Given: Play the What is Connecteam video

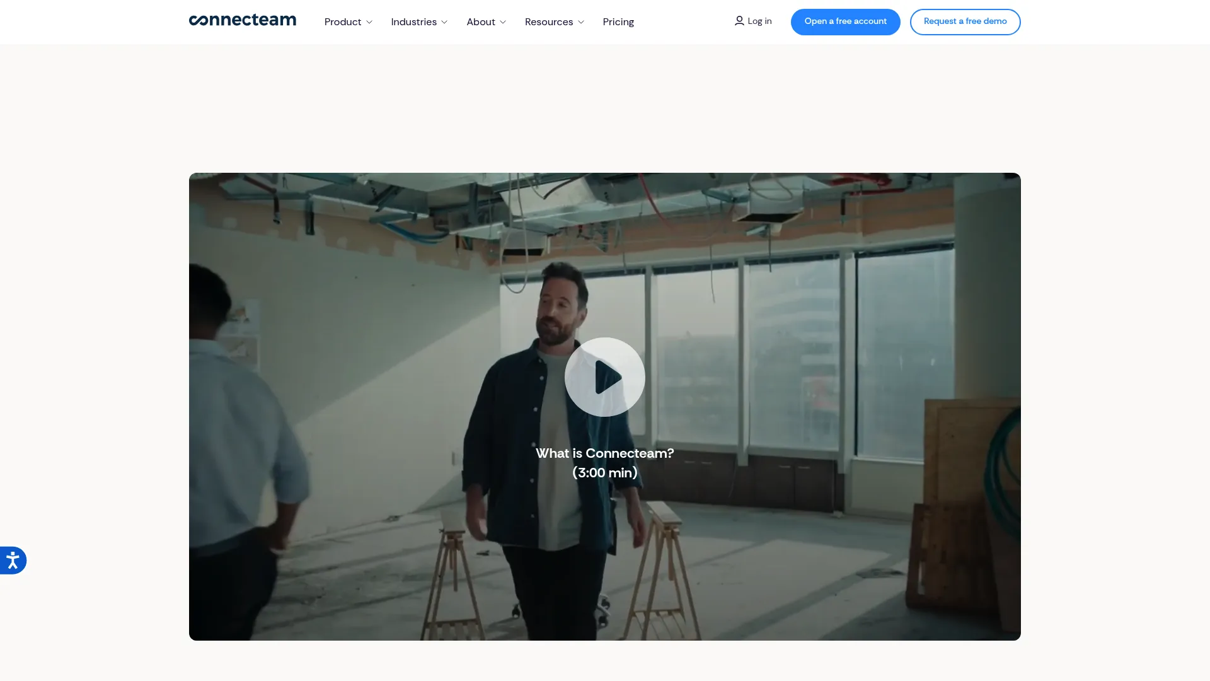Looking at the screenshot, I should click(x=605, y=377).
